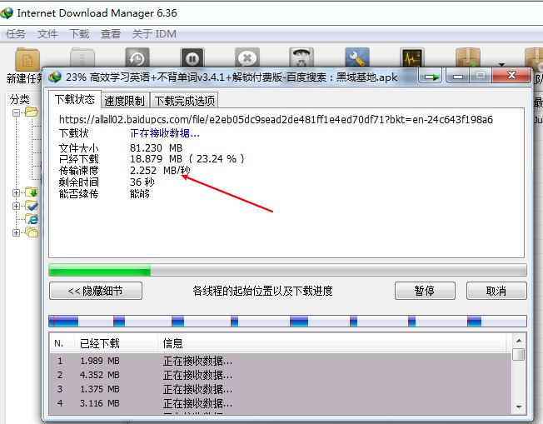
Task: Click the green arrow button in dialog title bar
Action: pyautogui.click(x=431, y=77)
